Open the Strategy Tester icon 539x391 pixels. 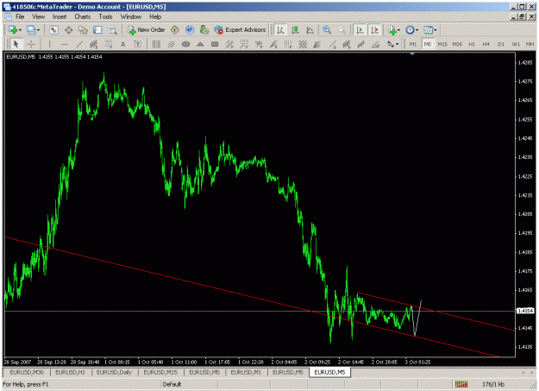[x=113, y=30]
